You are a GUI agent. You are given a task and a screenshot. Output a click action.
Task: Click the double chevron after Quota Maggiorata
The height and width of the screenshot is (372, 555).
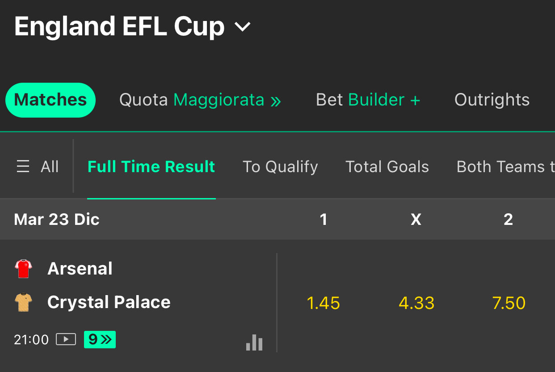276,101
